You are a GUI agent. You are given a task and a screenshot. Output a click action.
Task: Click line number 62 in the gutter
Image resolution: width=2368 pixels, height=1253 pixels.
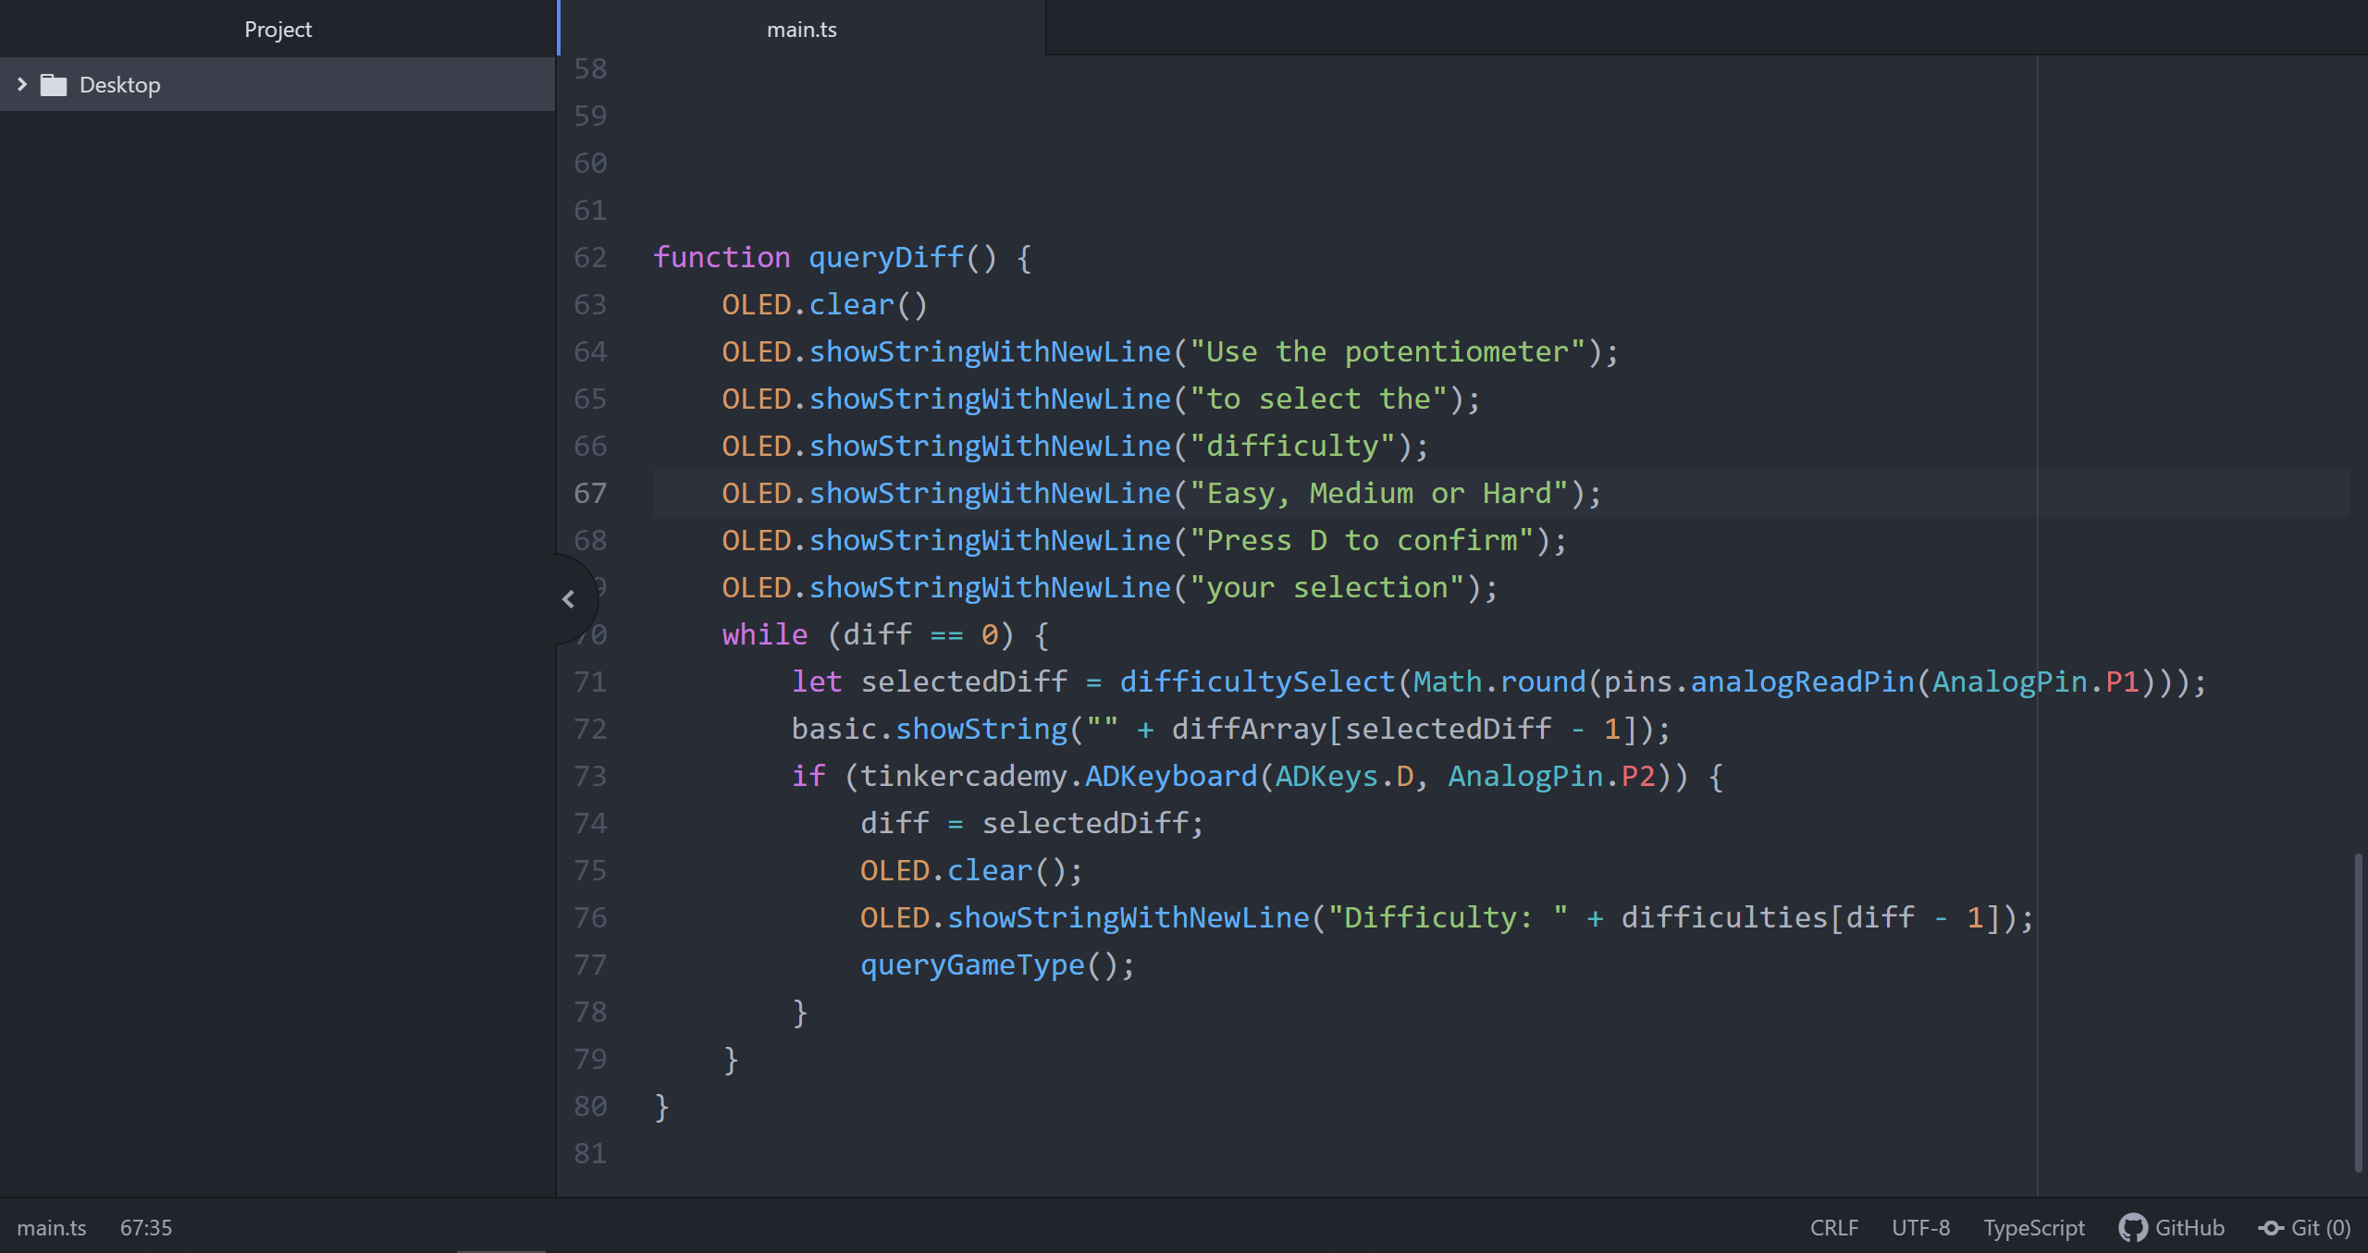(590, 257)
